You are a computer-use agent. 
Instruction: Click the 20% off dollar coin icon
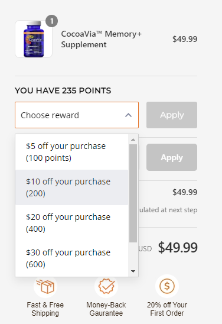coord(167,286)
